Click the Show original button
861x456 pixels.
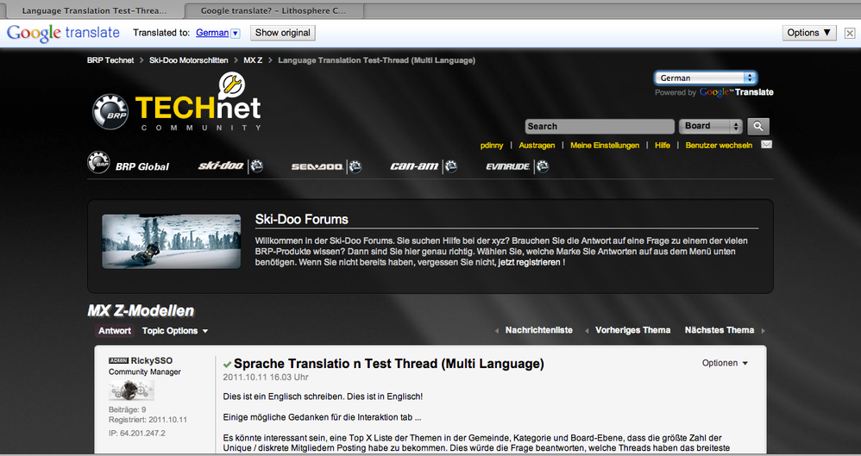tap(283, 33)
